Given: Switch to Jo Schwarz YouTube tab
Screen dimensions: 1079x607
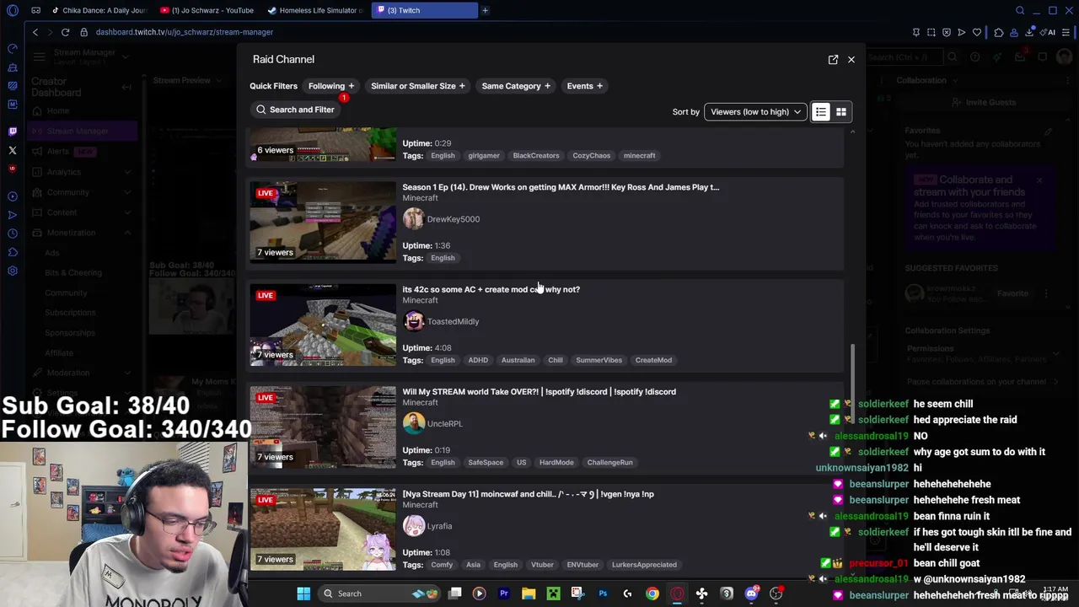Looking at the screenshot, I should [x=207, y=10].
